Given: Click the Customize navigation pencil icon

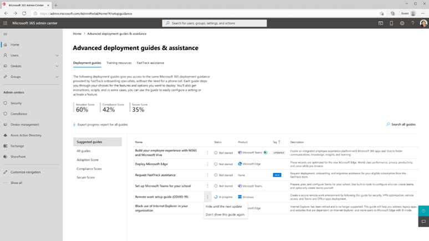Looking at the screenshot, I should pos(5,172).
